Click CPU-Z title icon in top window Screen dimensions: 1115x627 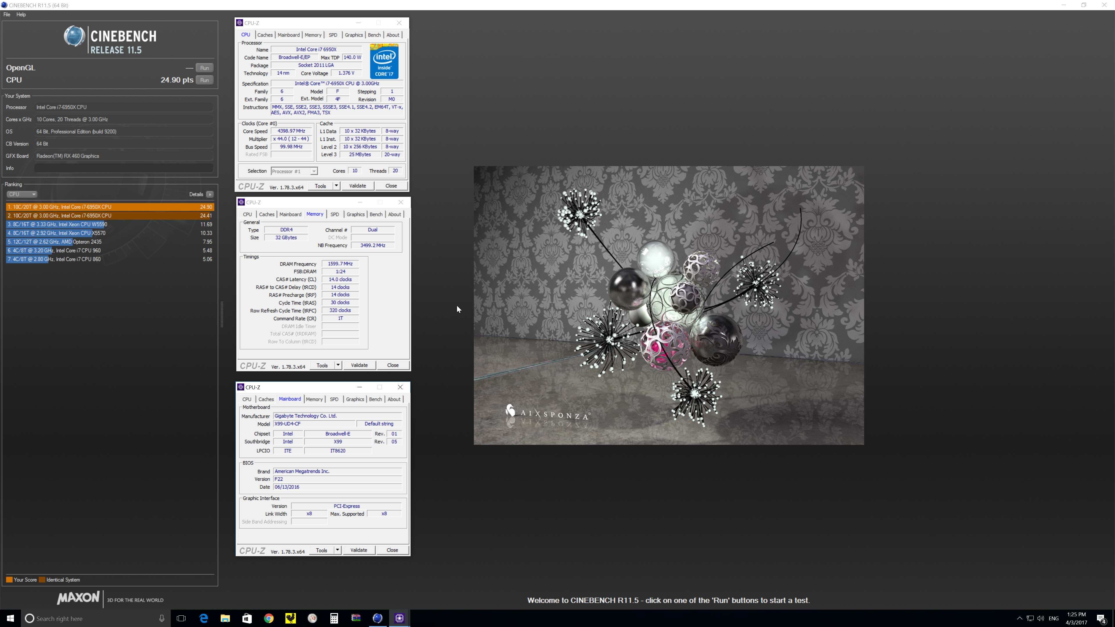click(x=240, y=23)
